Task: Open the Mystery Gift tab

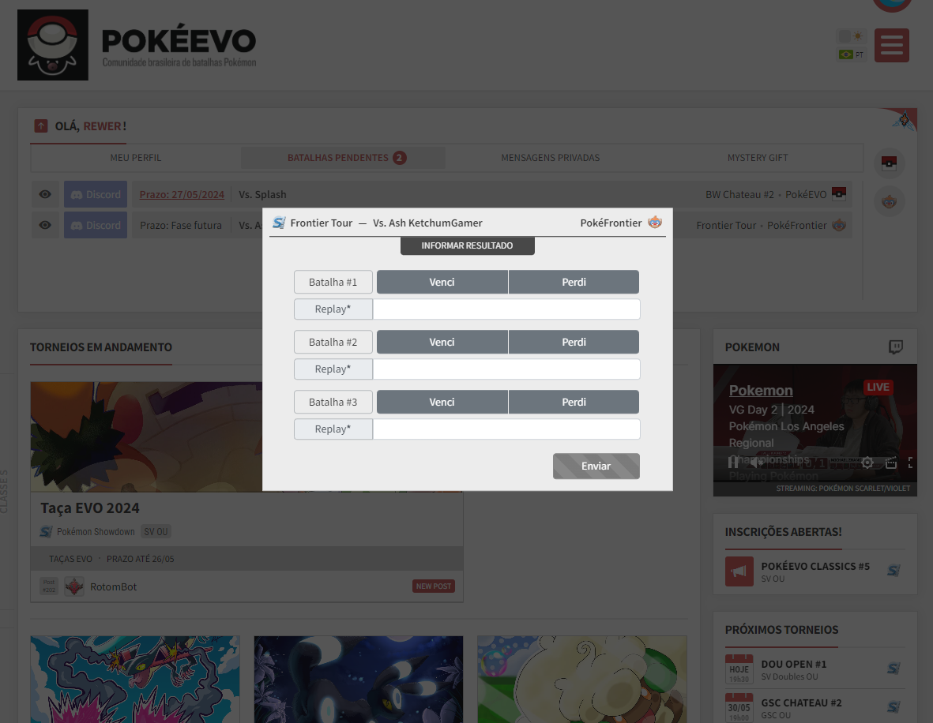Action: pos(758,158)
